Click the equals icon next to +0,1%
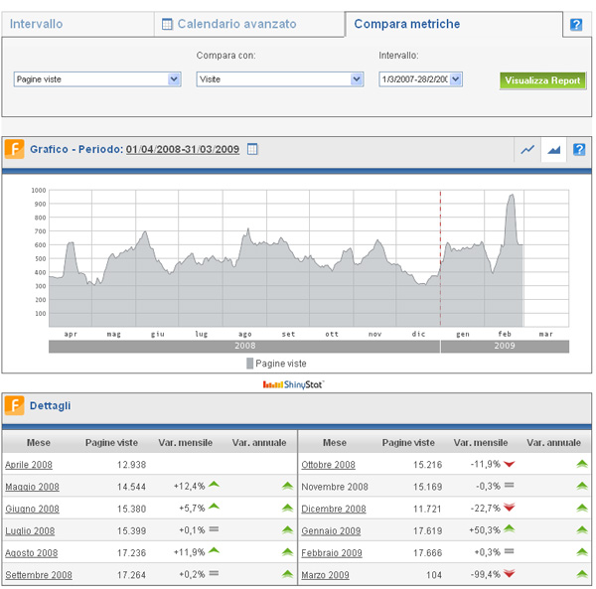The width and height of the screenshot is (596, 589). coord(214,529)
